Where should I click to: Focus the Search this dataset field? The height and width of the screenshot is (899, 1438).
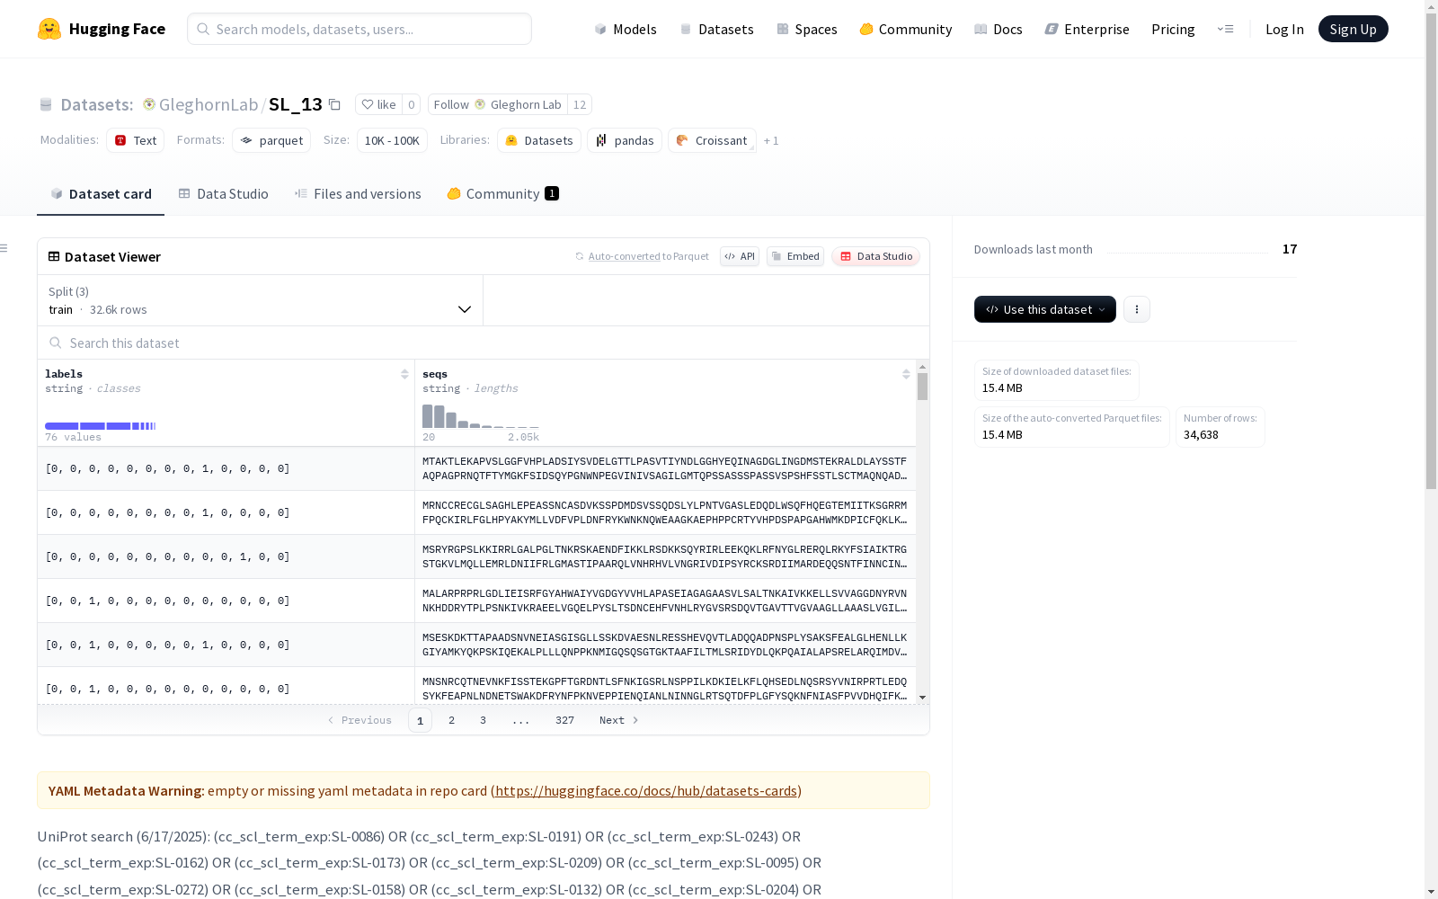[x=484, y=343]
